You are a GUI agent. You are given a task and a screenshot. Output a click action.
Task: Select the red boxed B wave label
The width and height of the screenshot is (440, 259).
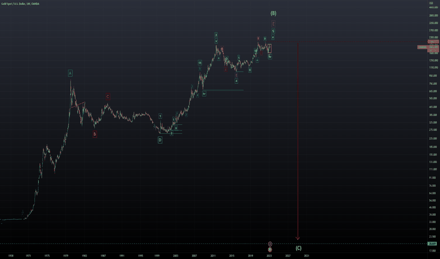(94, 134)
